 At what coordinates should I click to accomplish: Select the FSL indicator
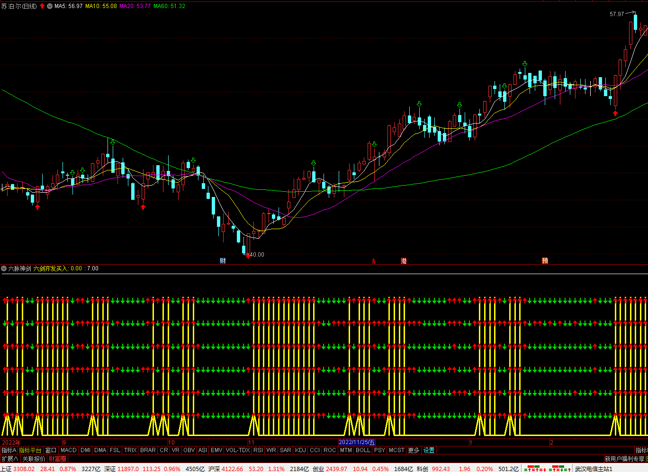point(115,450)
